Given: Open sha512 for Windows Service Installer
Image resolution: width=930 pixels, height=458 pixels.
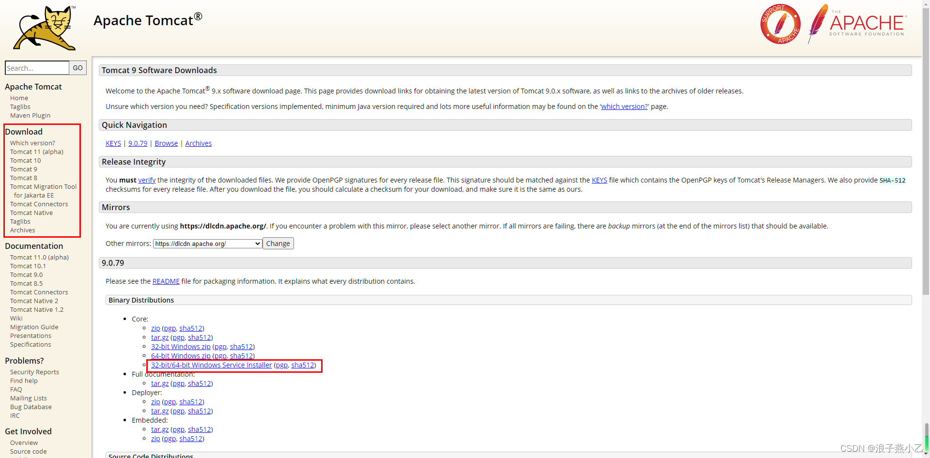Looking at the screenshot, I should (303, 365).
